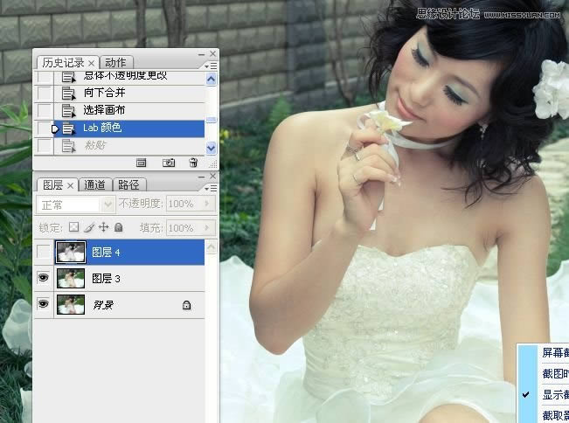
Task: Open the History panel flyout menu
Action: click(211, 66)
